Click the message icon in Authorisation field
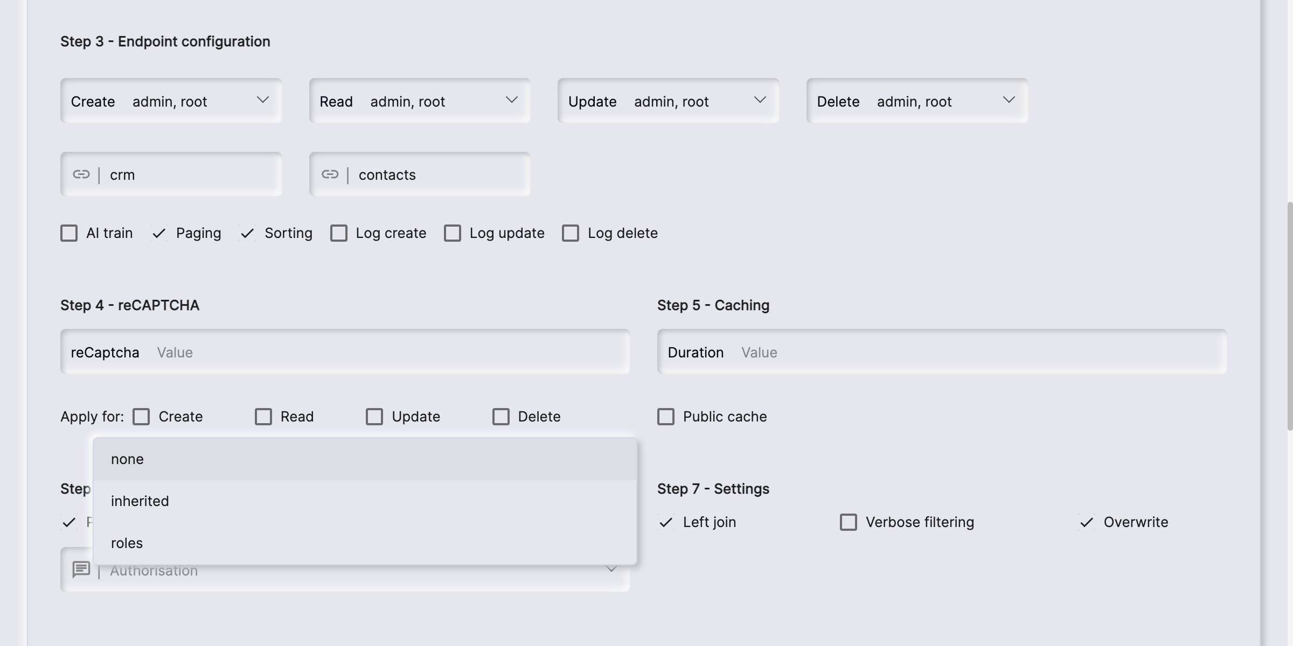This screenshot has width=1293, height=646. tap(81, 569)
